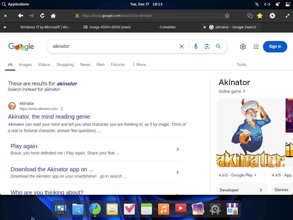Expand the Download the Akinator app arrow
This screenshot has height=220, width=293.
click(178, 172)
